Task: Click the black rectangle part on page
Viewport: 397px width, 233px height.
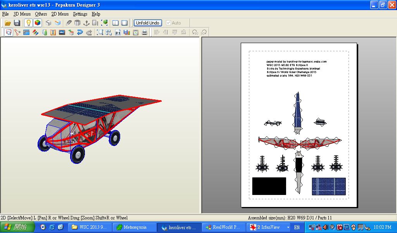Action: pos(269,186)
